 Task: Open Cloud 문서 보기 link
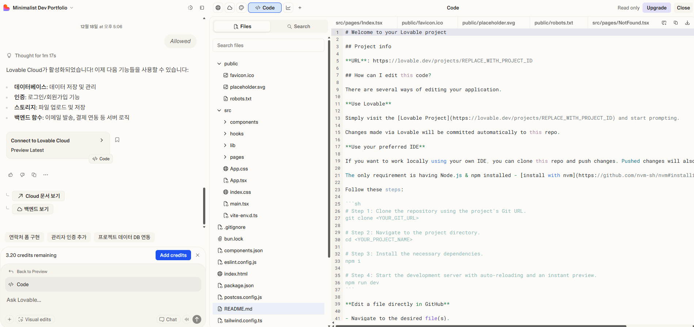(x=39, y=196)
